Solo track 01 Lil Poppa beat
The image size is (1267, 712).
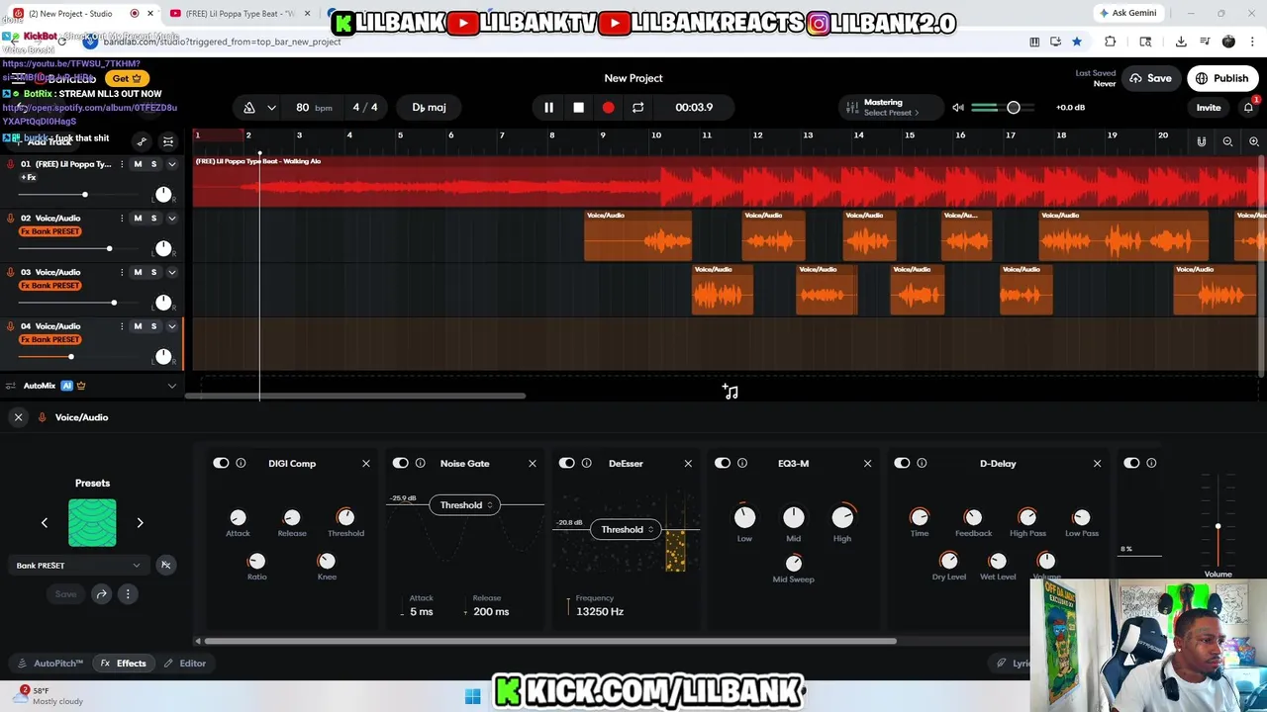pos(153,164)
